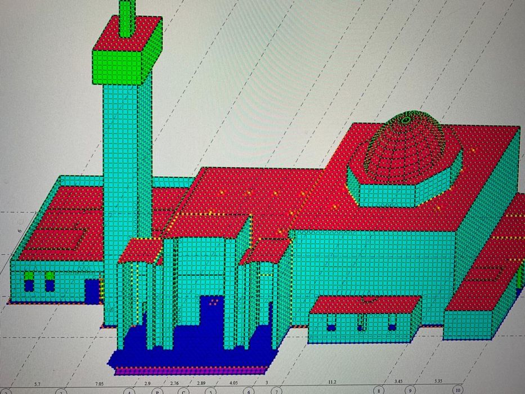The image size is (525, 394).
Task: Click the grid bubble labeled 6
Action: pyautogui.click(x=249, y=391)
